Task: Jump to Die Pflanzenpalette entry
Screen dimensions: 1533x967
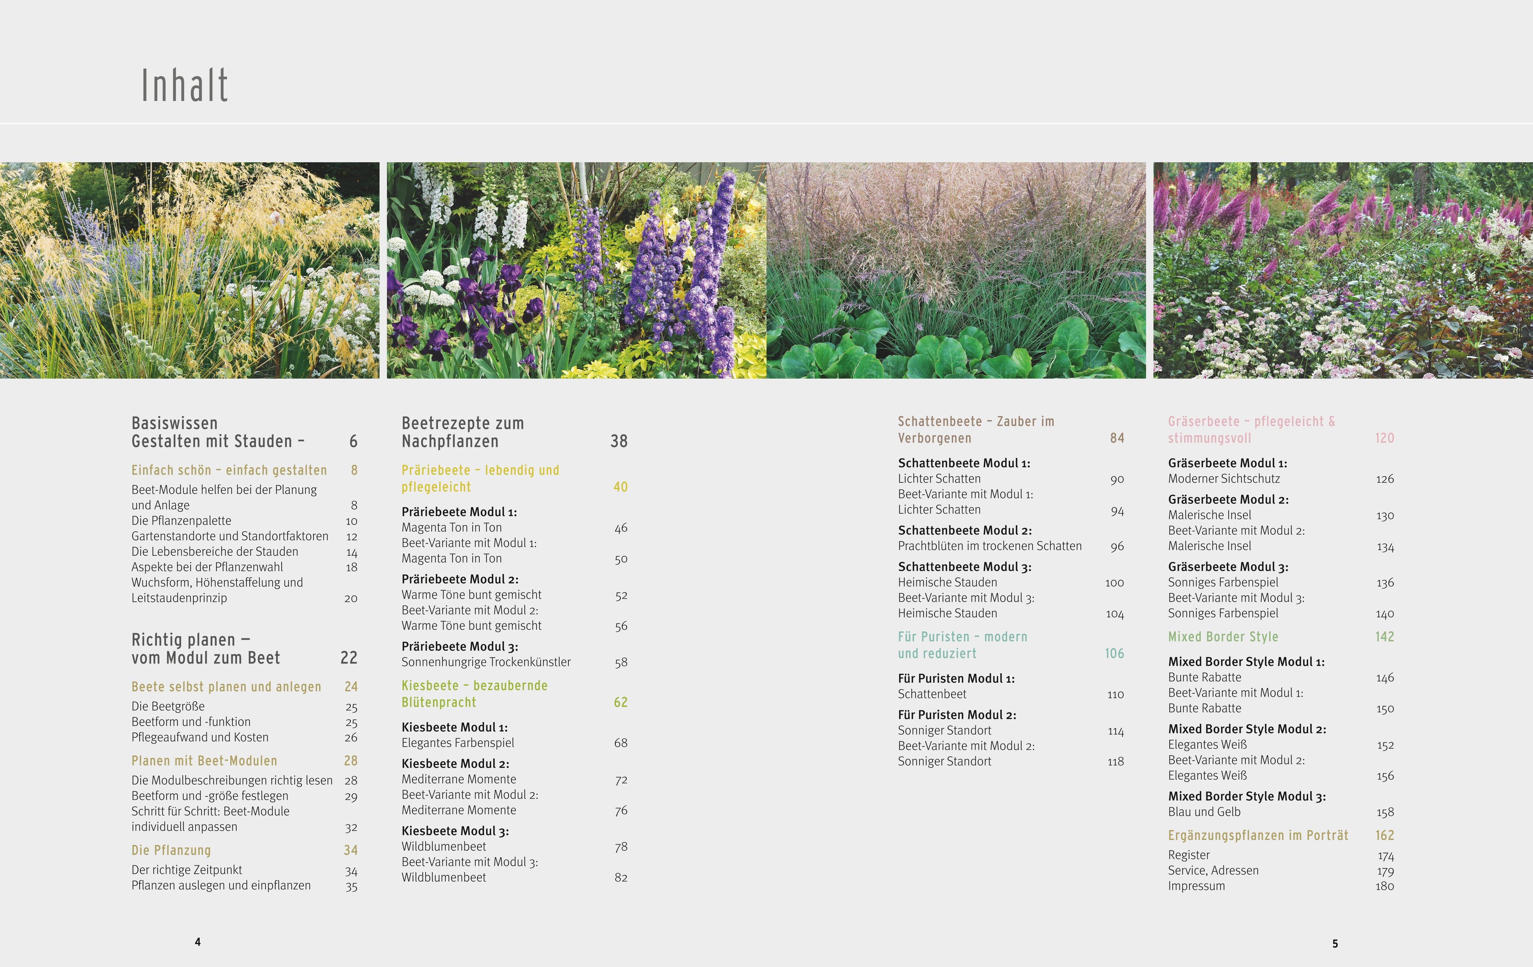Action: [181, 521]
